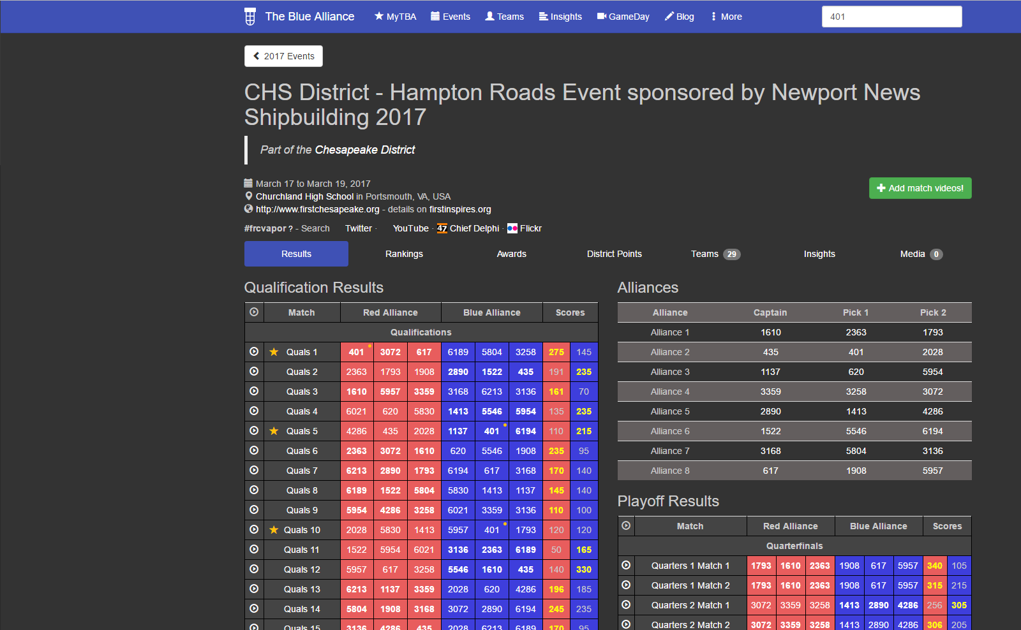Click play icon for Quals 5
Image resolution: width=1021 pixels, height=630 pixels.
[x=254, y=430]
